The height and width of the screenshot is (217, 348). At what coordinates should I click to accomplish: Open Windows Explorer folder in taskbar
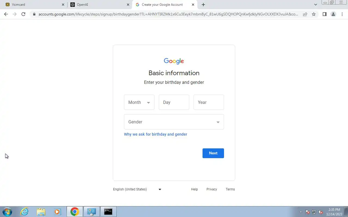pos(41,212)
